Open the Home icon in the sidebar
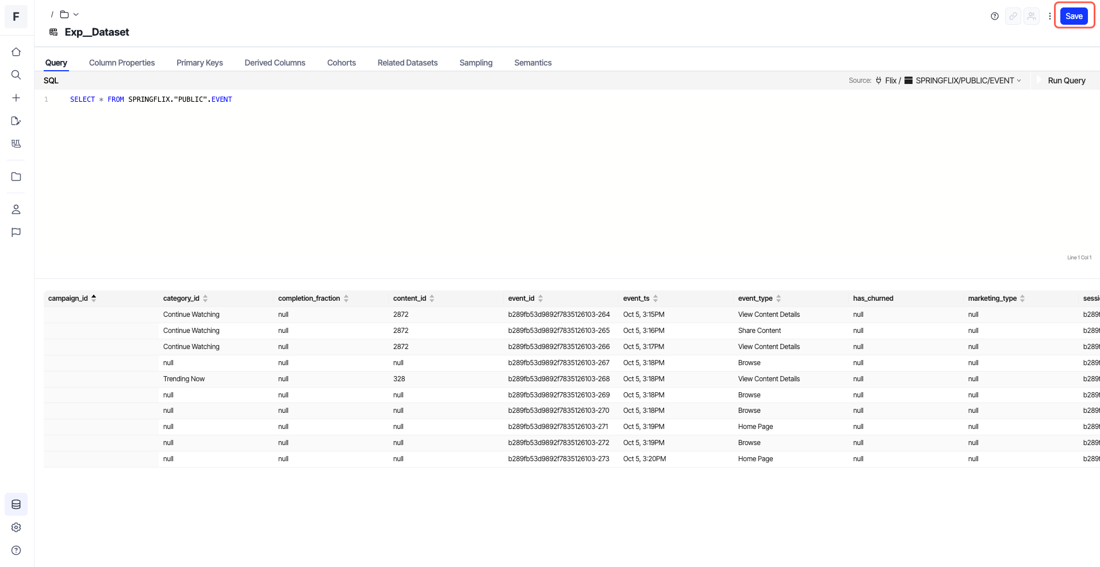The height and width of the screenshot is (567, 1100). (x=16, y=52)
